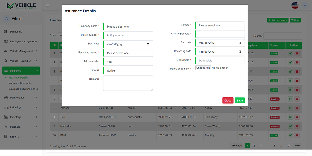Screen dimensions: 312x156
Task: Change Add reminder from Yes to No
Action: tap(128, 62)
